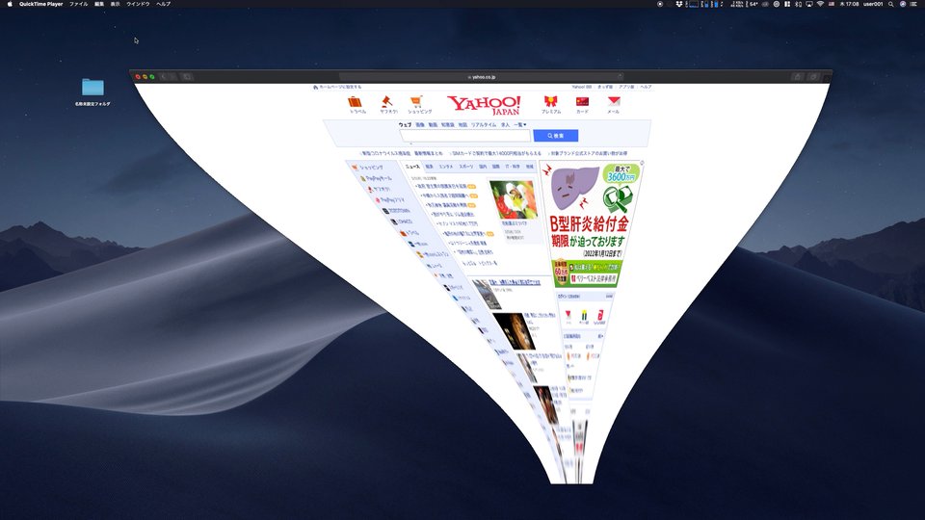Open the トラベル suitcase icon

point(356,104)
